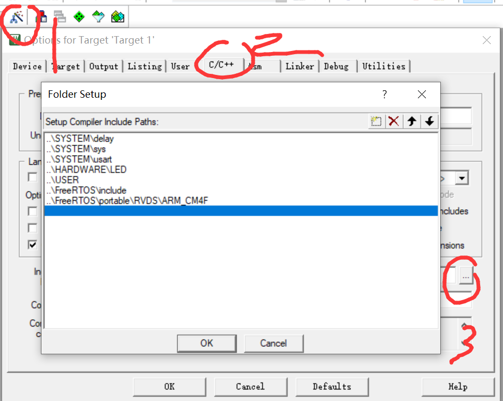This screenshot has width=503, height=401.
Task: Switch to the Output tab
Action: coord(104,66)
